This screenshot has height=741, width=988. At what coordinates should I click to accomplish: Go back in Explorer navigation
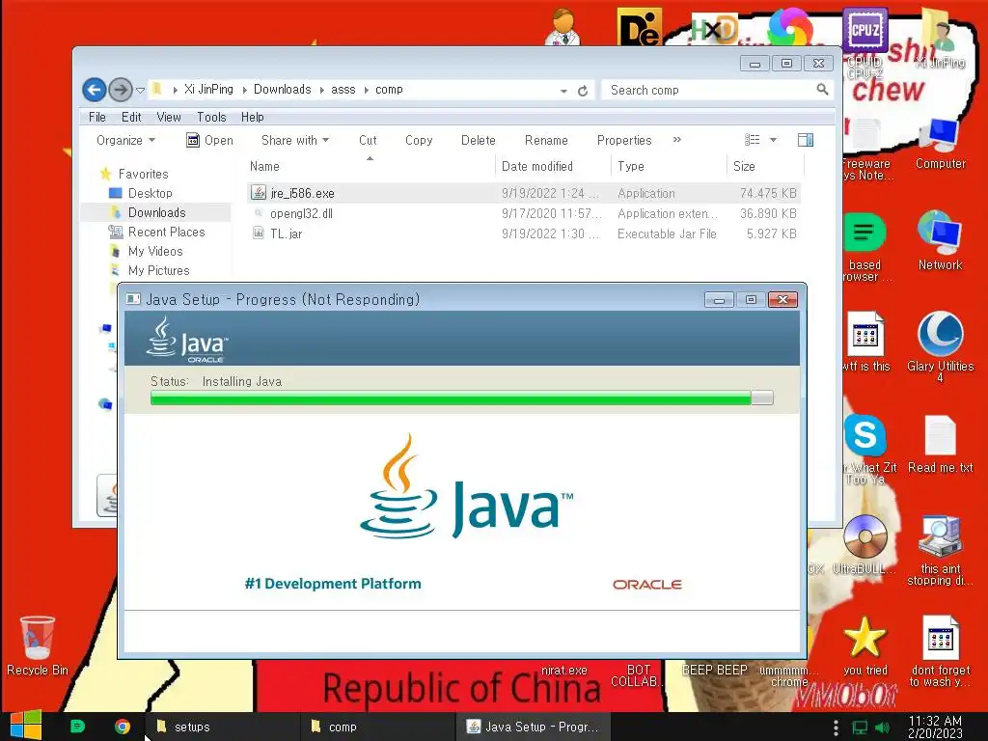95,90
